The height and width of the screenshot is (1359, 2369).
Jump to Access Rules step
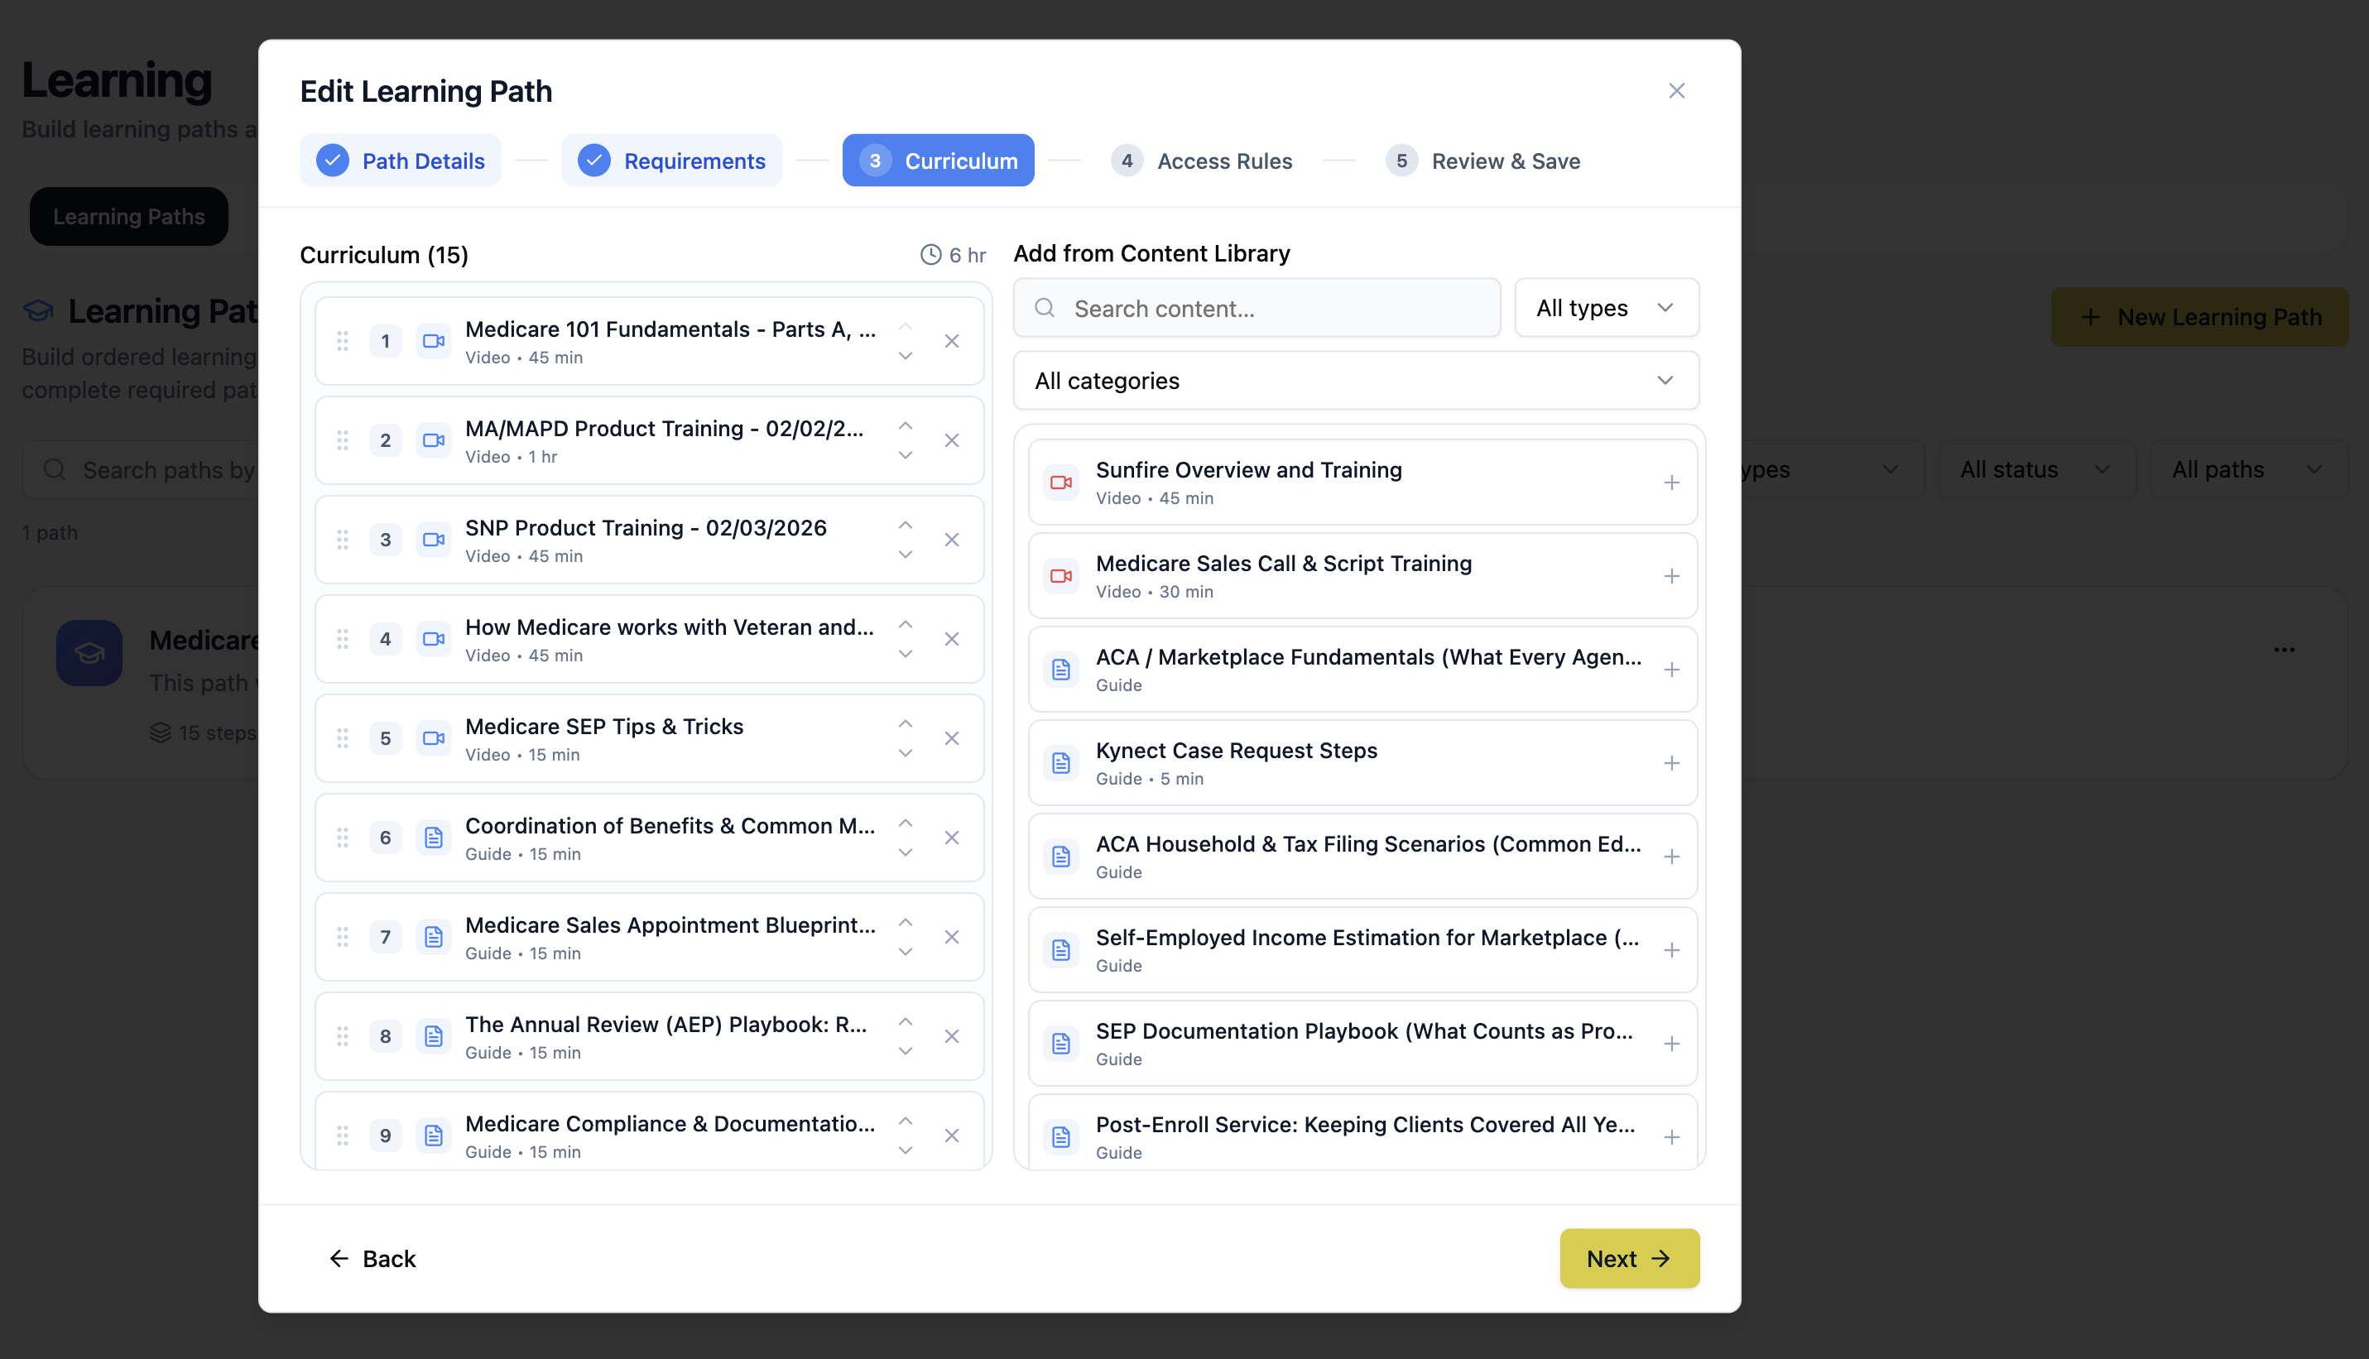pyautogui.click(x=1201, y=161)
